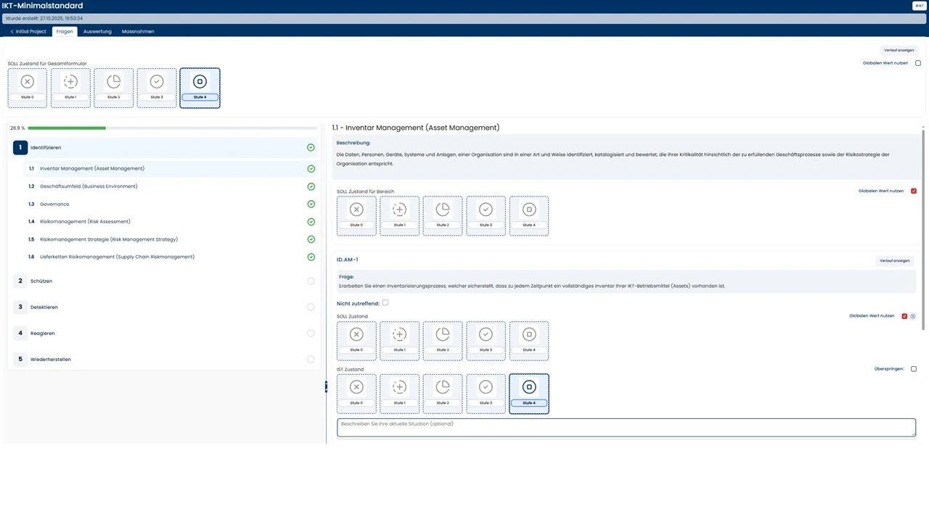Image resolution: width=929 pixels, height=522 pixels.
Task: Expand the Schützen section
Action: [x=41, y=281]
